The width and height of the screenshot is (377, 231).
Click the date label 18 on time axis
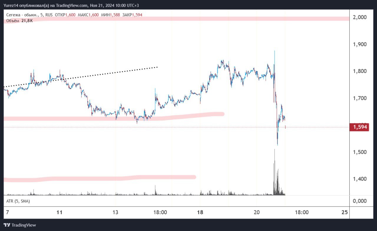(x=200, y=212)
